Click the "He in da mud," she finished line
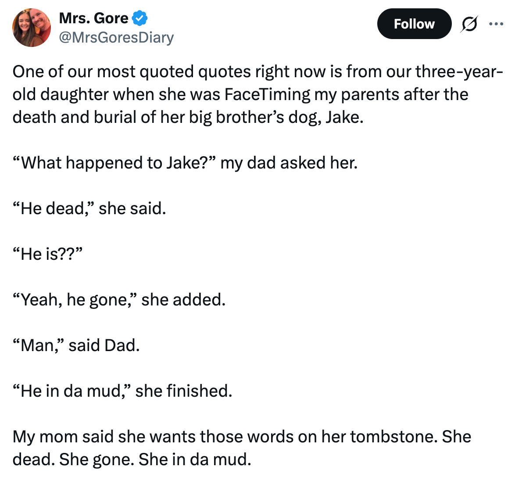The width and height of the screenshot is (515, 481). tap(122, 391)
